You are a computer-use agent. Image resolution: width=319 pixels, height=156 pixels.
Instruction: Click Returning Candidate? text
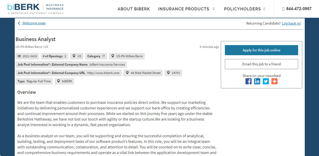(264, 23)
